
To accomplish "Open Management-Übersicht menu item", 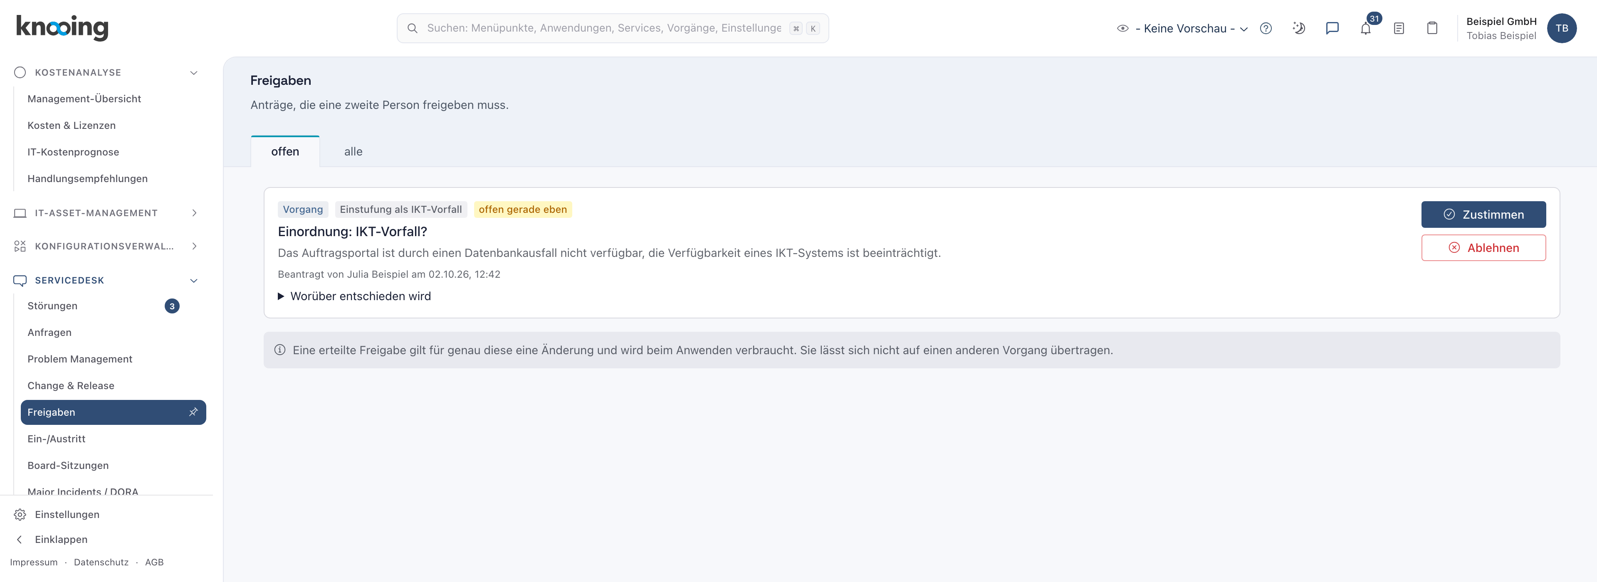I will 84,99.
